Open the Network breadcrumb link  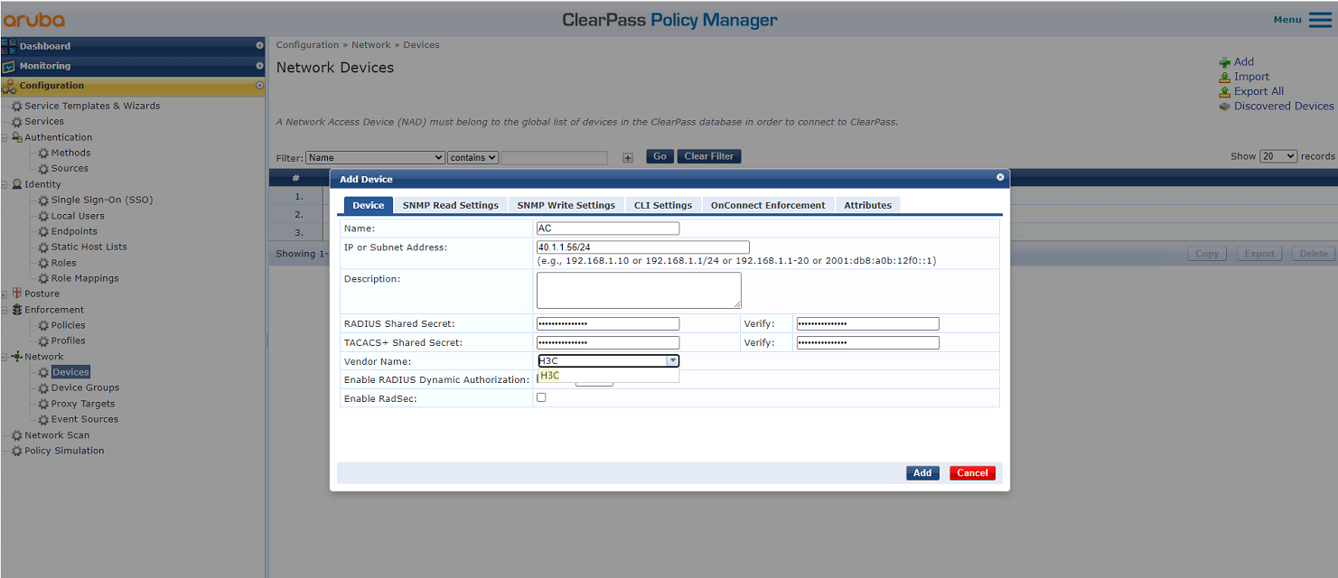click(371, 45)
